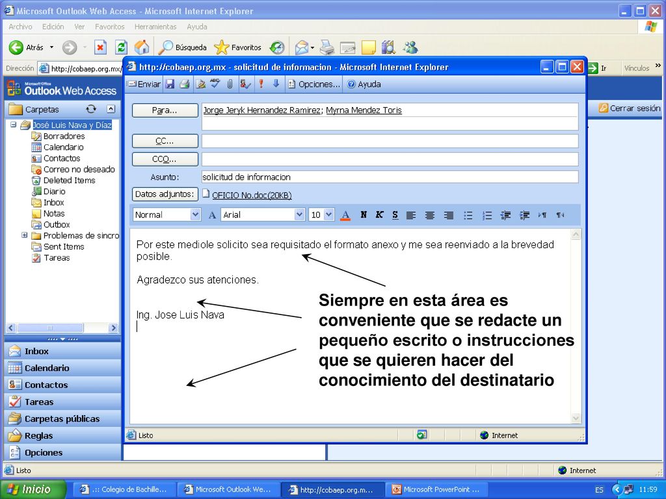Toggle underline S formatting
The image size is (666, 499).
395,214
